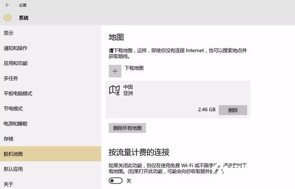Image resolution: width=295 pixels, height=189 pixels.
Task: Go to 平板电脑模式 settings
Action: tap(50, 93)
